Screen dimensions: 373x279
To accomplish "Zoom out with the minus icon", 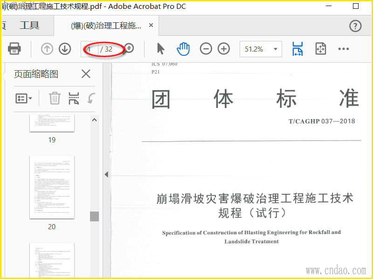I will click(x=206, y=49).
